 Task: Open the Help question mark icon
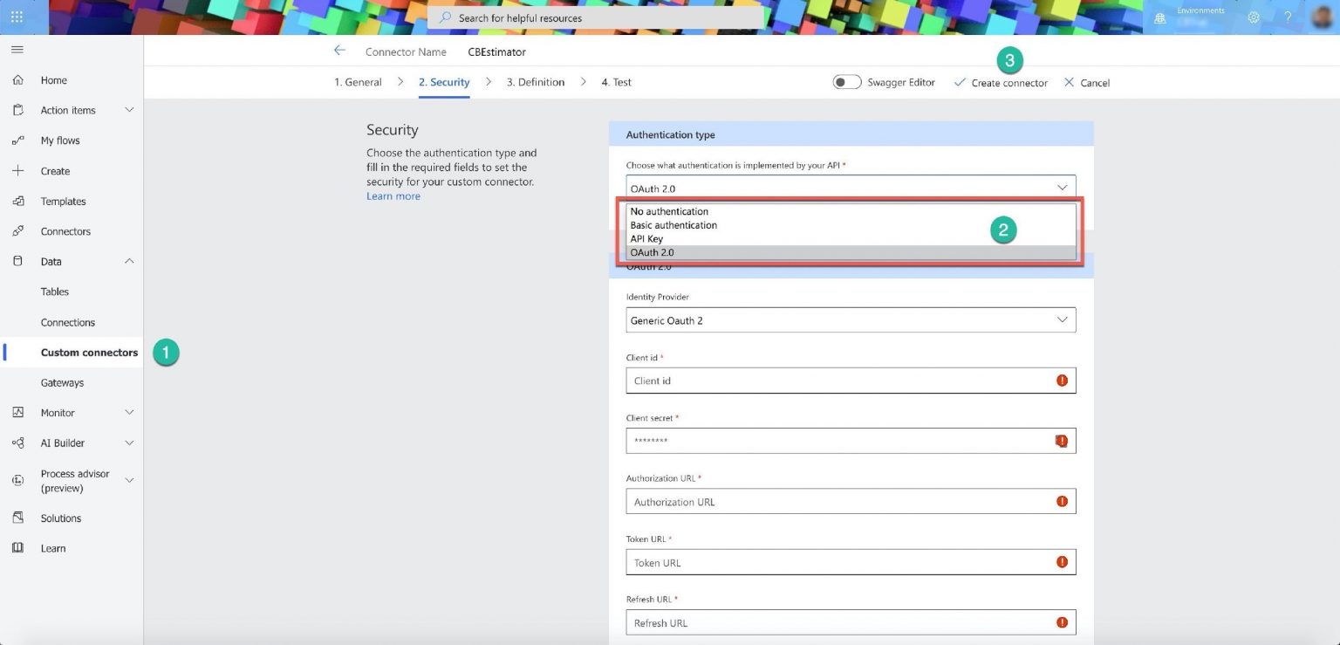coord(1288,17)
